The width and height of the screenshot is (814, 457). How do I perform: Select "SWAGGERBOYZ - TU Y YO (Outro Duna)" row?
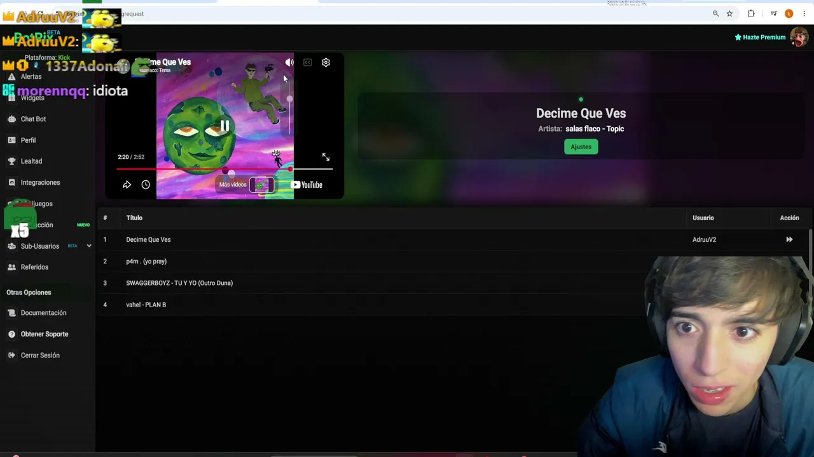tap(179, 283)
